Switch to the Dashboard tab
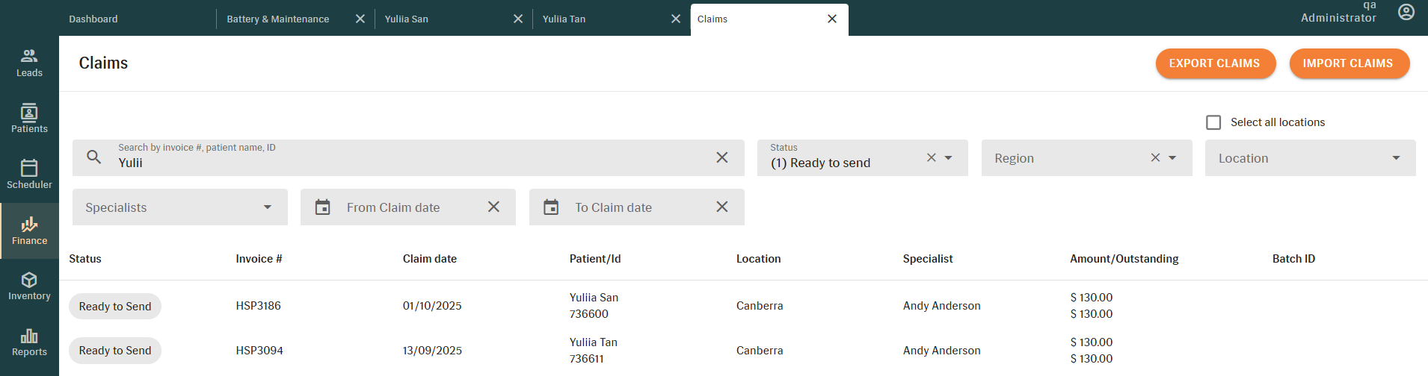The width and height of the screenshot is (1428, 376). tap(93, 19)
